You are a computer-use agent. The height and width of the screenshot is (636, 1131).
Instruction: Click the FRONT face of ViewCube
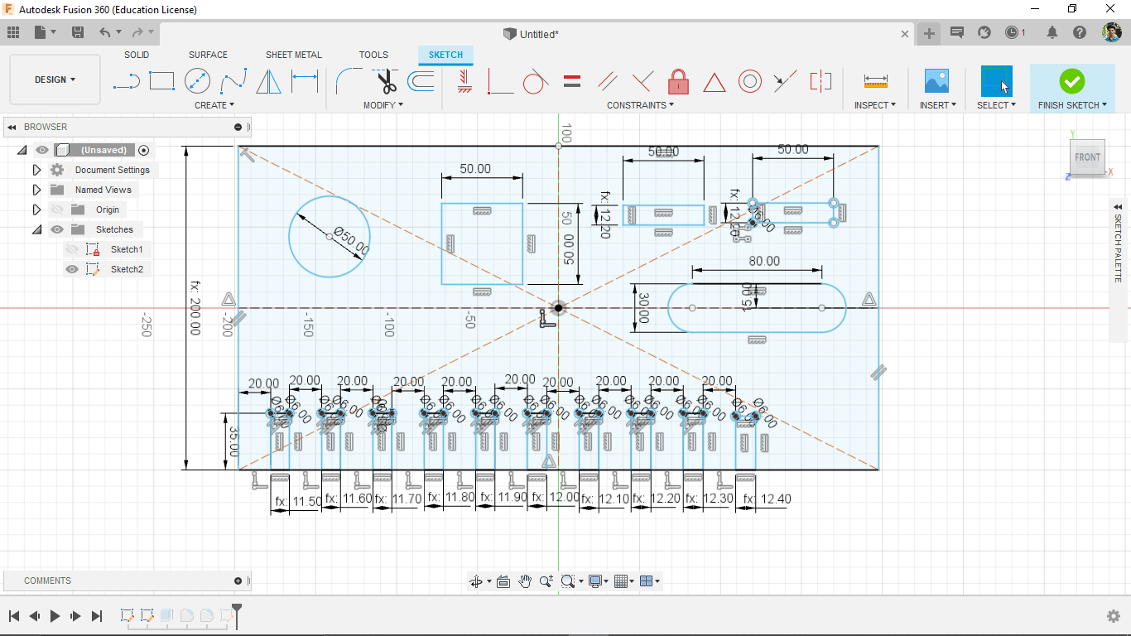coord(1087,157)
